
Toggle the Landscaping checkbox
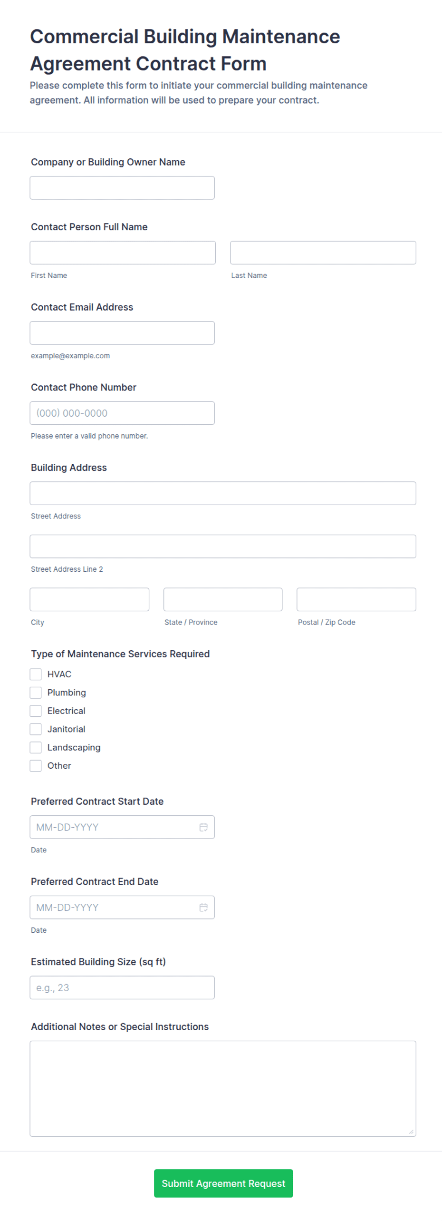[x=36, y=748]
